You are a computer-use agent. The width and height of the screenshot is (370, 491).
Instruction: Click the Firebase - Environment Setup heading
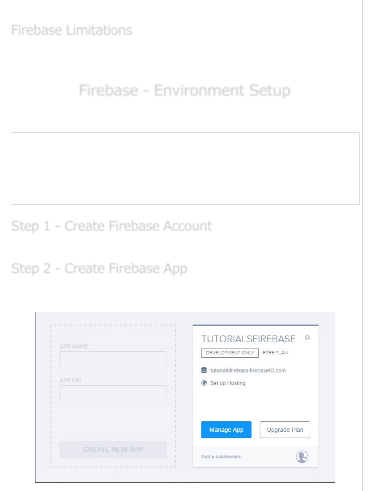coord(185,91)
